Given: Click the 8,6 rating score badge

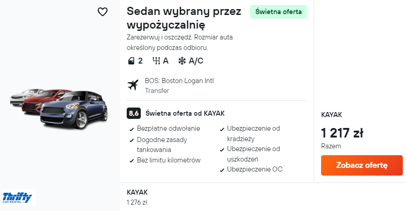Looking at the screenshot, I should [x=134, y=113].
